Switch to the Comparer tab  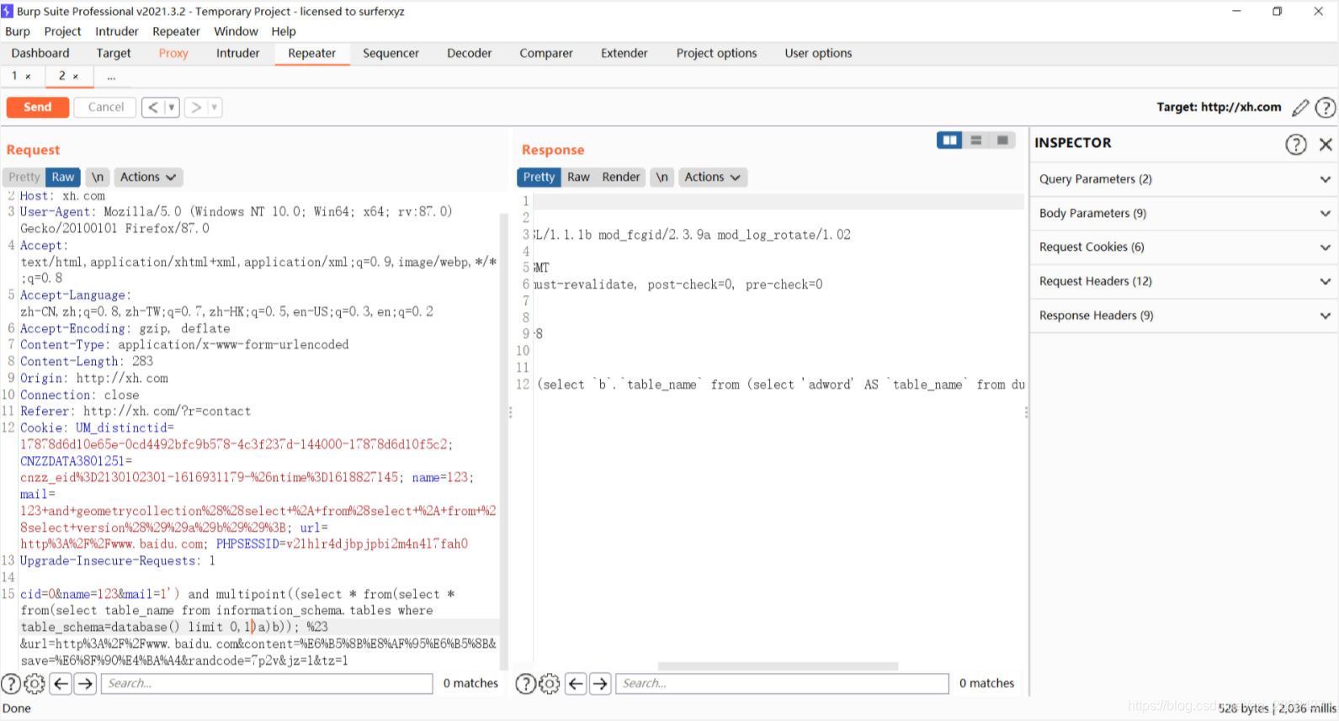[546, 53]
